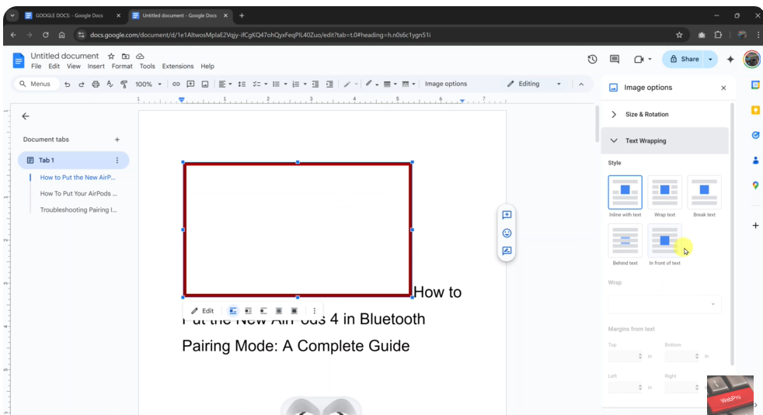Open version history clock icon
The width and height of the screenshot is (763, 415).
[592, 59]
